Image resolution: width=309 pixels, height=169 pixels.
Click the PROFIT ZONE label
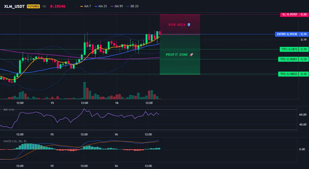tap(177, 55)
